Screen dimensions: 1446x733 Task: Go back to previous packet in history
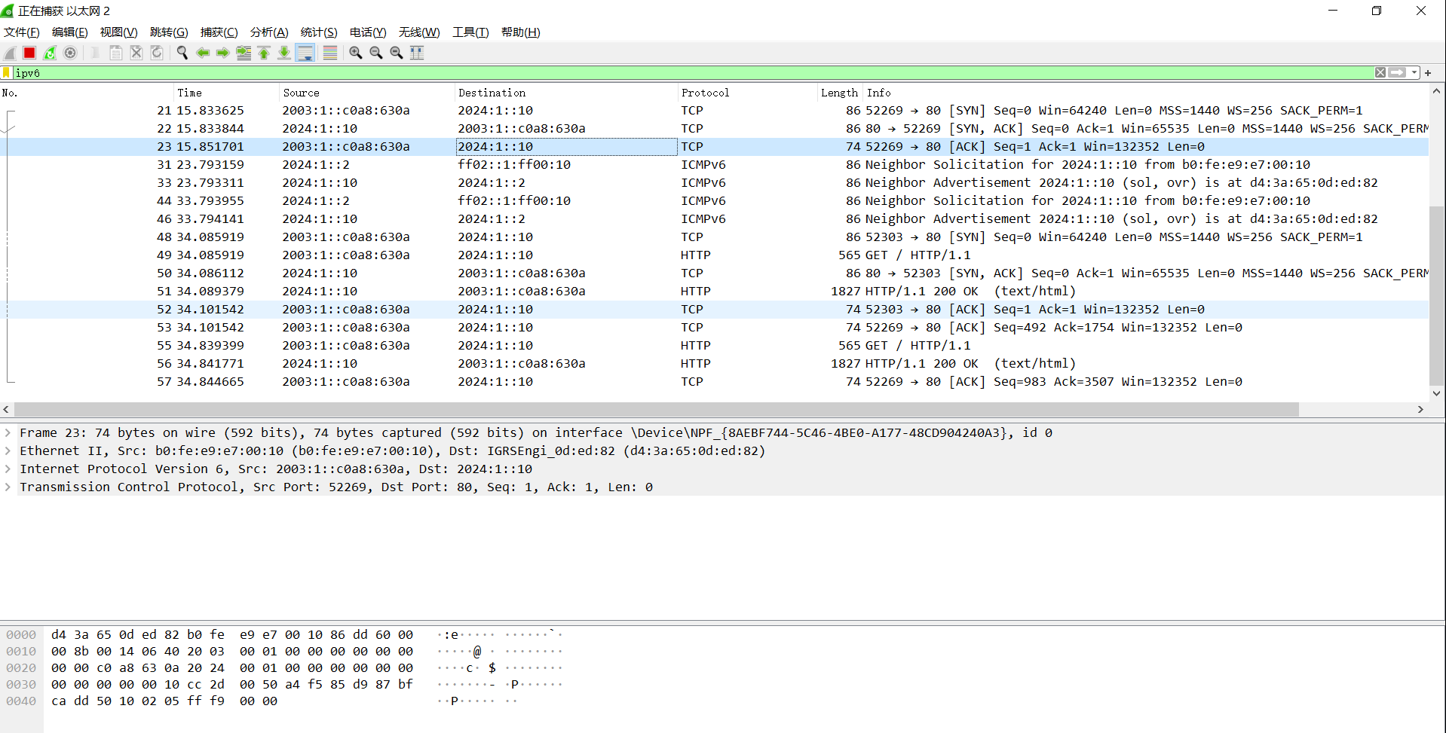203,53
